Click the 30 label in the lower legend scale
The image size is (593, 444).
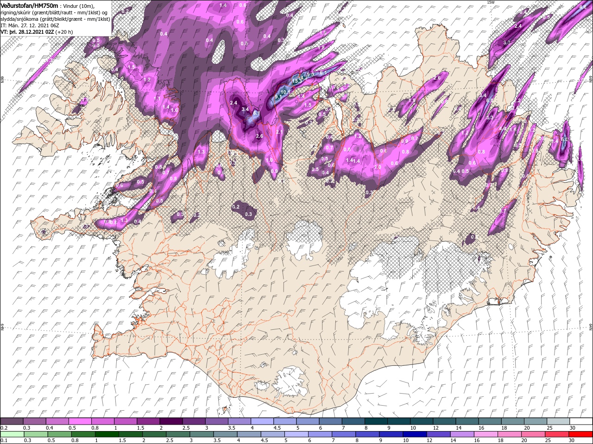[x=573, y=441]
